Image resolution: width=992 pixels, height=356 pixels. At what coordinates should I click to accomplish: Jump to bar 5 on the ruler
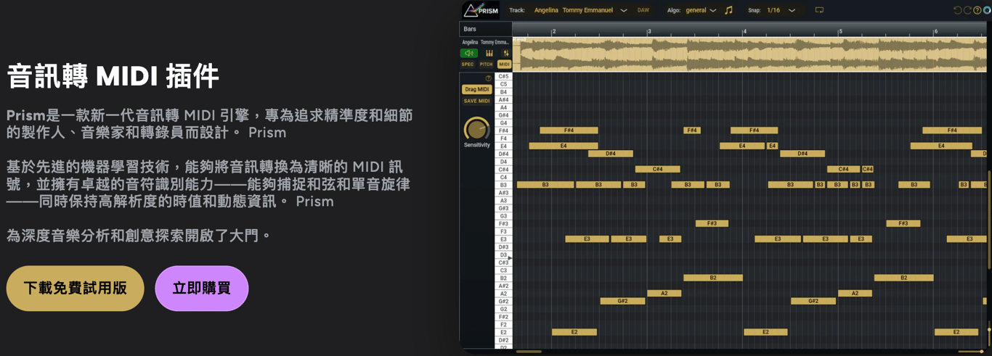[840, 31]
